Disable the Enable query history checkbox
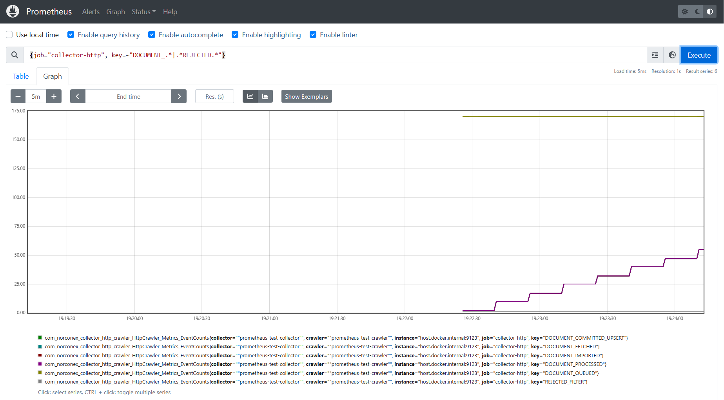Image resolution: width=724 pixels, height=400 pixels. (x=71, y=34)
